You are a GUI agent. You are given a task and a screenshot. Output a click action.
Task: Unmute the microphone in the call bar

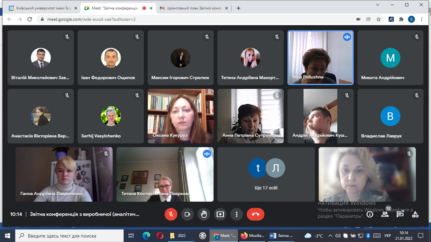[171, 214]
